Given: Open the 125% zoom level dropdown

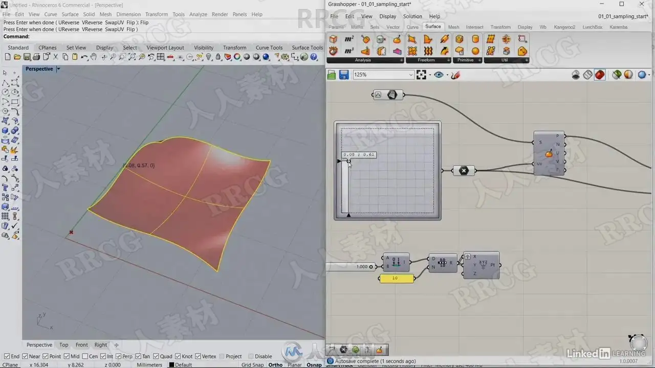Looking at the screenshot, I should tap(410, 75).
